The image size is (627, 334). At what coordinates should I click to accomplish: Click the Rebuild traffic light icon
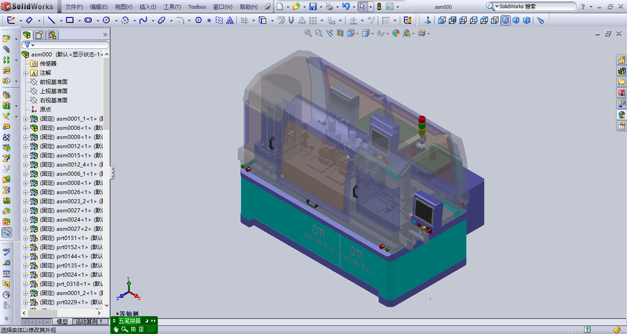[379, 6]
